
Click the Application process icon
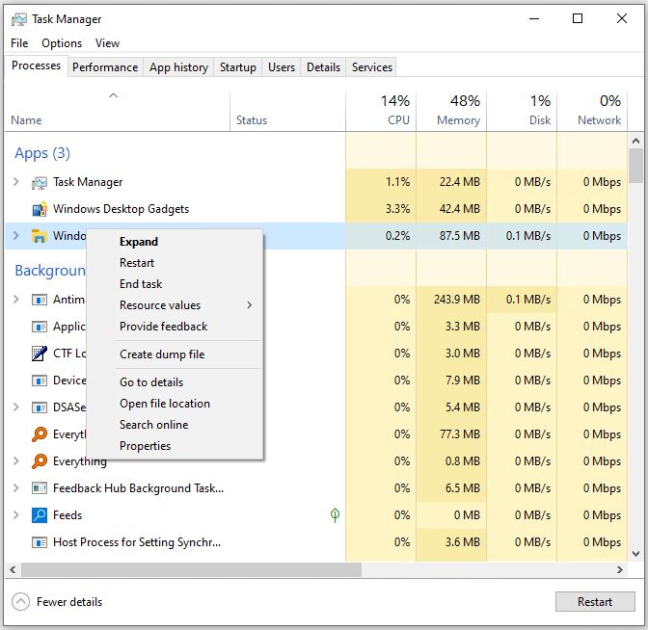click(40, 327)
